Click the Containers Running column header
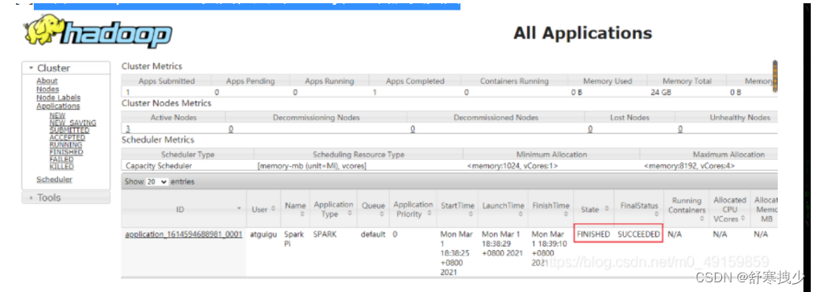The image size is (818, 292). [x=514, y=81]
